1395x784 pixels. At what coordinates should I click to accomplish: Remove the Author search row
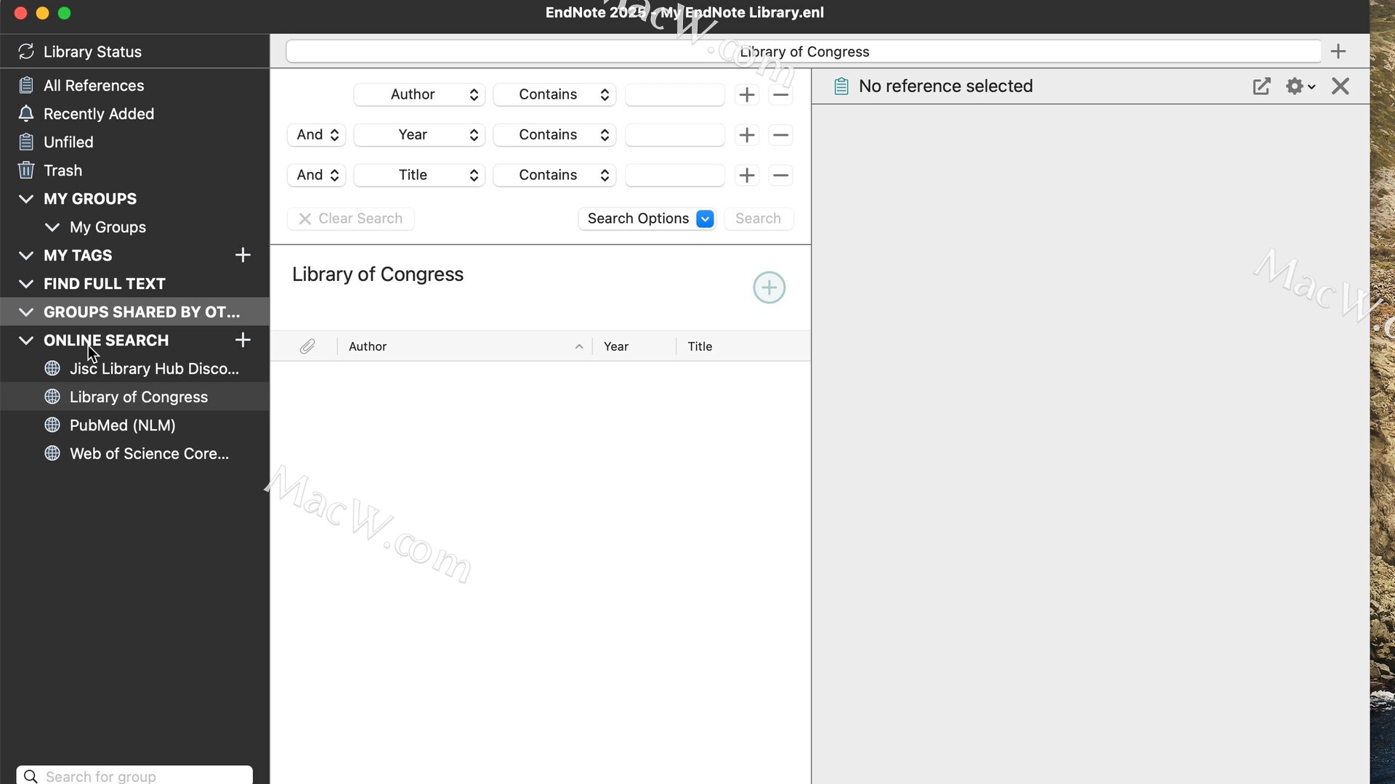pos(780,94)
